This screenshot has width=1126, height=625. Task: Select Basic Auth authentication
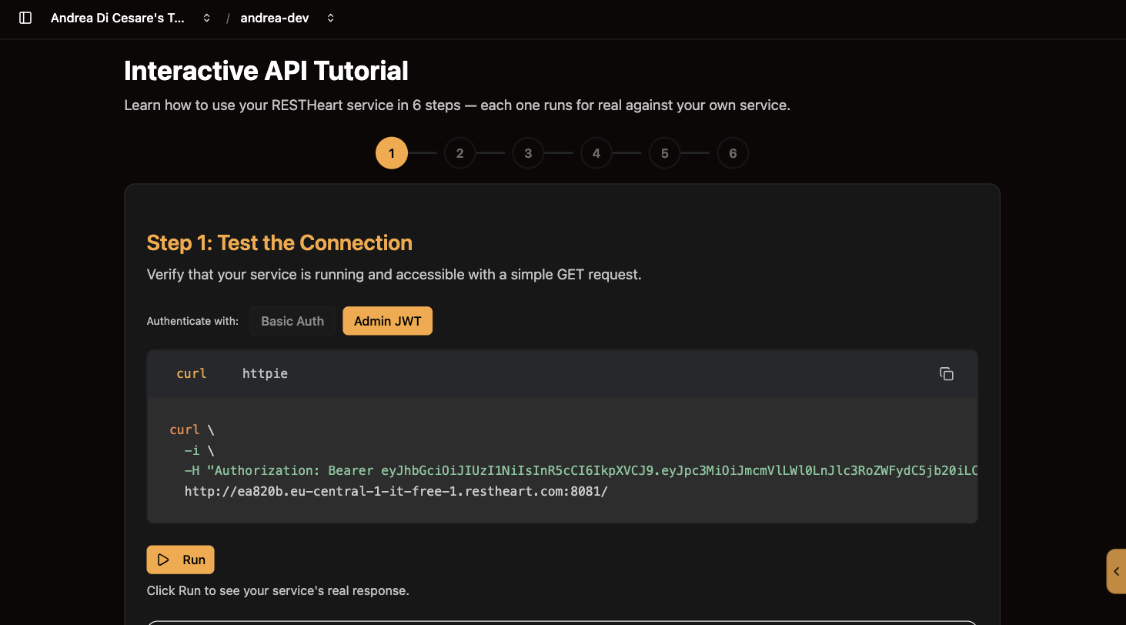click(292, 321)
